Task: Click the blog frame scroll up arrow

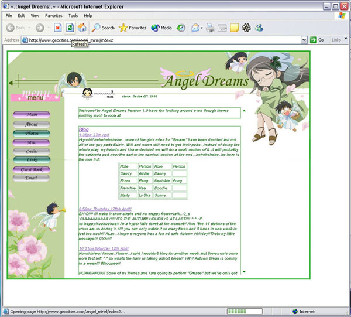Action: click(244, 111)
